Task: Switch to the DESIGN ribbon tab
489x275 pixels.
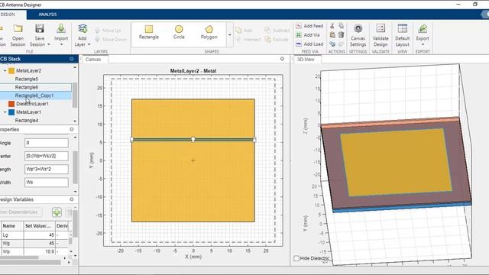Action: coord(8,15)
